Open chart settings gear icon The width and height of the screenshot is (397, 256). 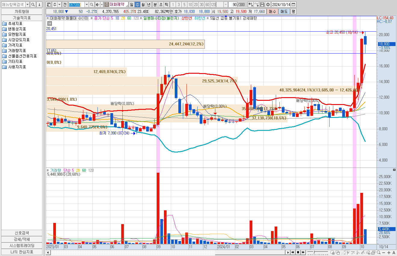click(x=268, y=5)
